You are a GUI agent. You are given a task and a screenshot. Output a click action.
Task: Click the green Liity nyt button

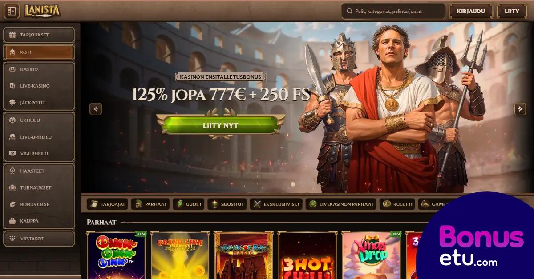coord(220,125)
